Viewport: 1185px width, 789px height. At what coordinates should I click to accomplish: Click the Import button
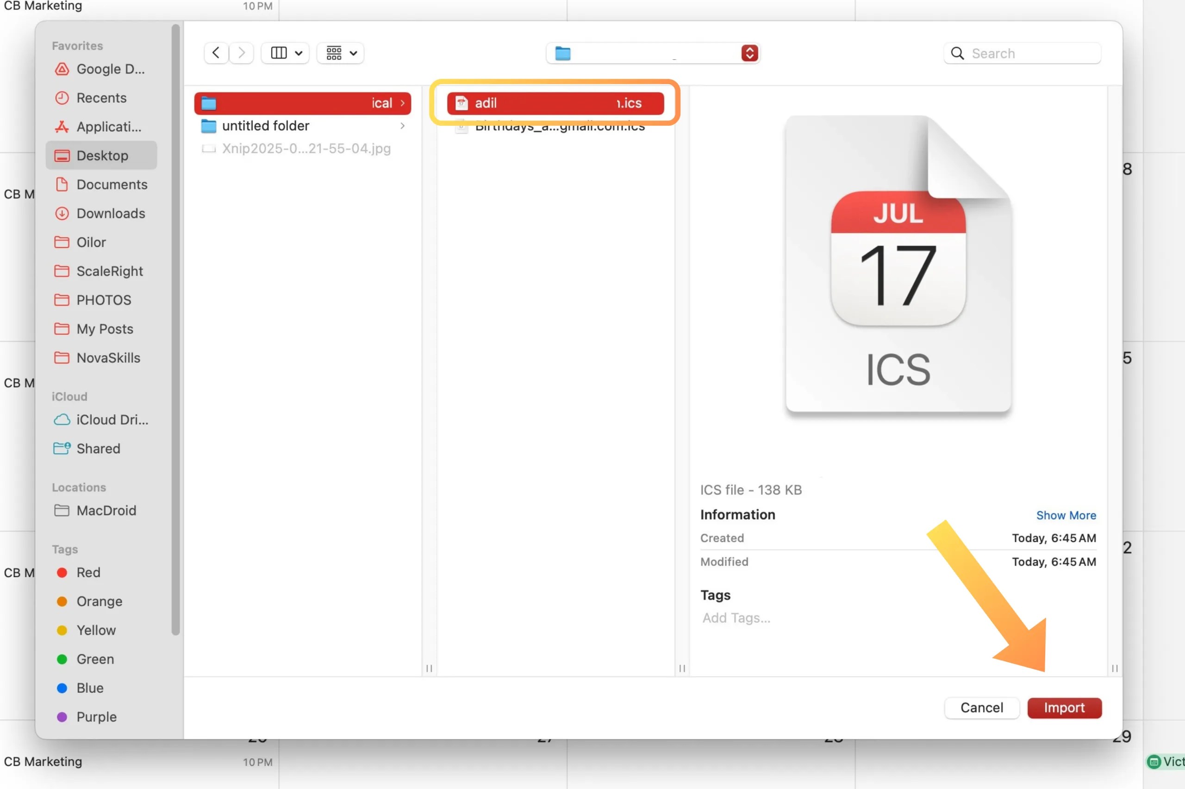1064,708
